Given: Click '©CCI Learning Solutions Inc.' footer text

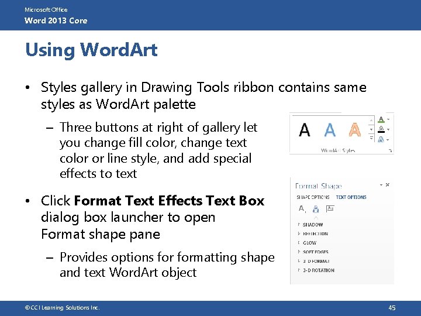Looking at the screenshot, I should 62,308.
